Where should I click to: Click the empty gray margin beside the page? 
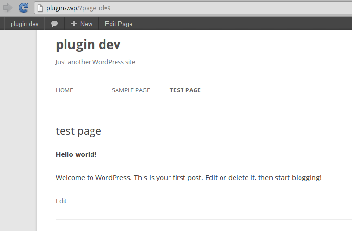coord(18,130)
